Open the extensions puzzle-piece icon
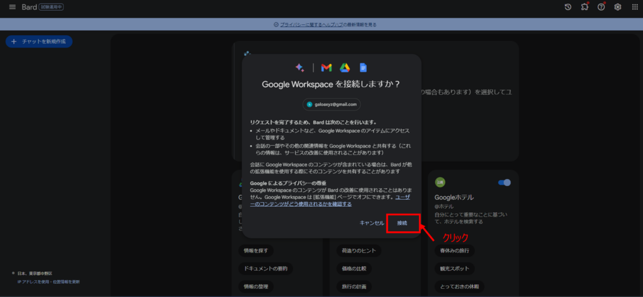The width and height of the screenshot is (643, 297). click(x=585, y=7)
